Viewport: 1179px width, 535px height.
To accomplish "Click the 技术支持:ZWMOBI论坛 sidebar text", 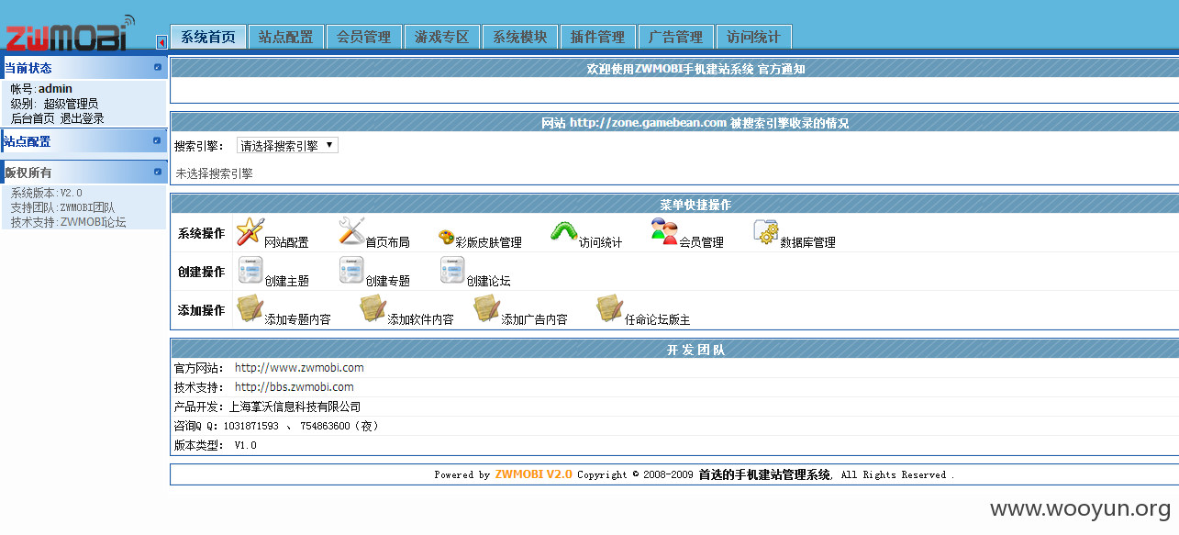I will (69, 222).
